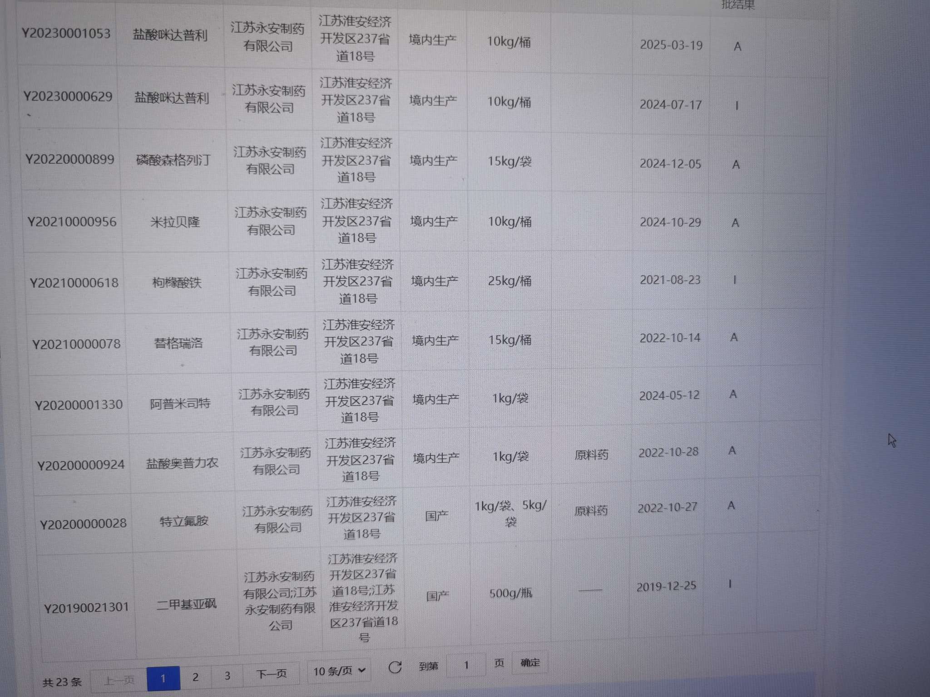
Task: Go to page 2
Action: click(x=195, y=677)
